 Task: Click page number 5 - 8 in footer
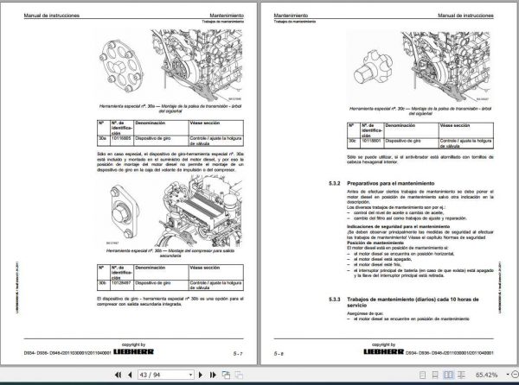[x=279, y=354]
